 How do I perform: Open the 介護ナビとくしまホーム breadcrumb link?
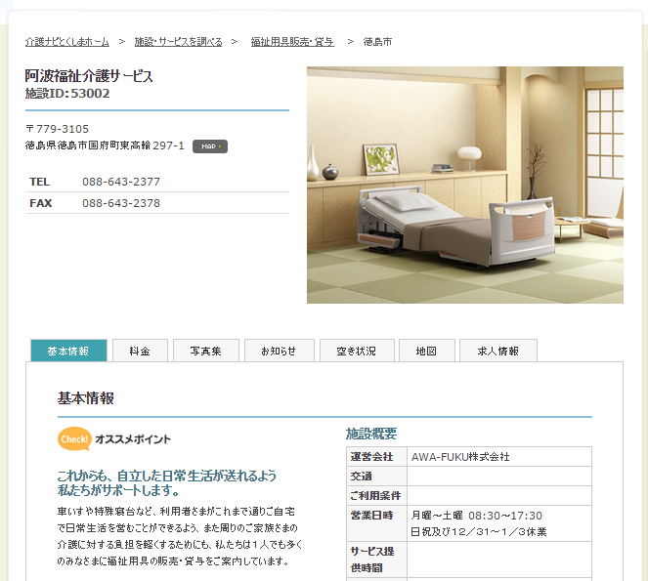click(x=67, y=42)
